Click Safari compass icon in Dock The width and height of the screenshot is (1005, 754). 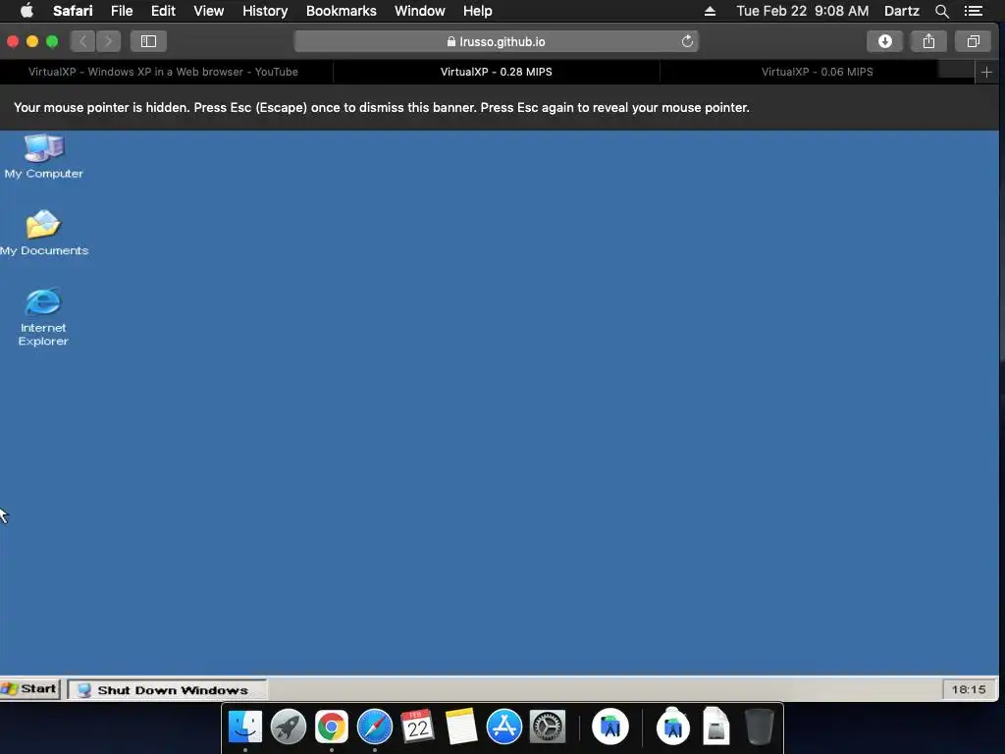point(375,727)
